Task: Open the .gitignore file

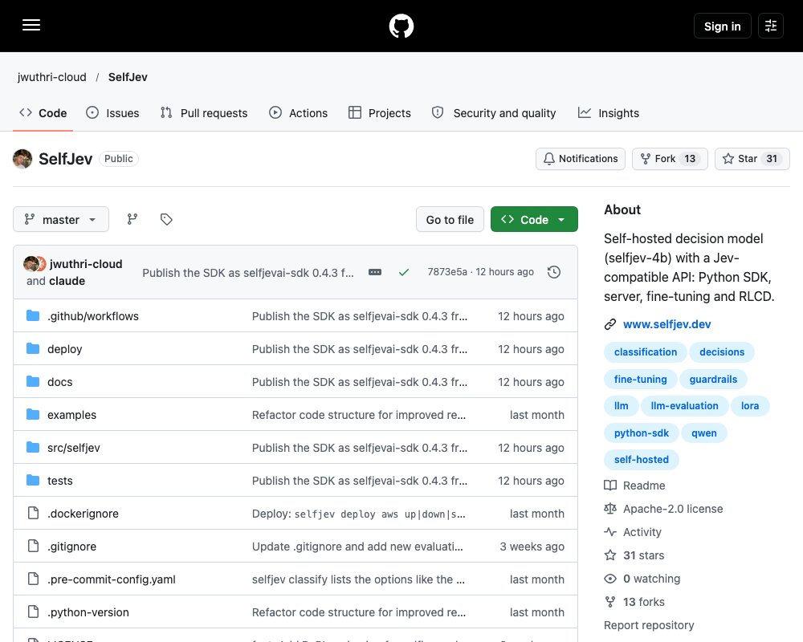Action: 71,547
